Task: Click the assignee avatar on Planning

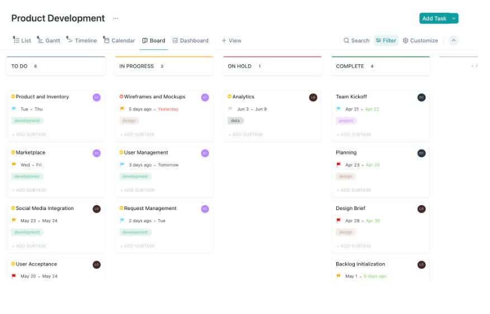Action: click(x=422, y=153)
